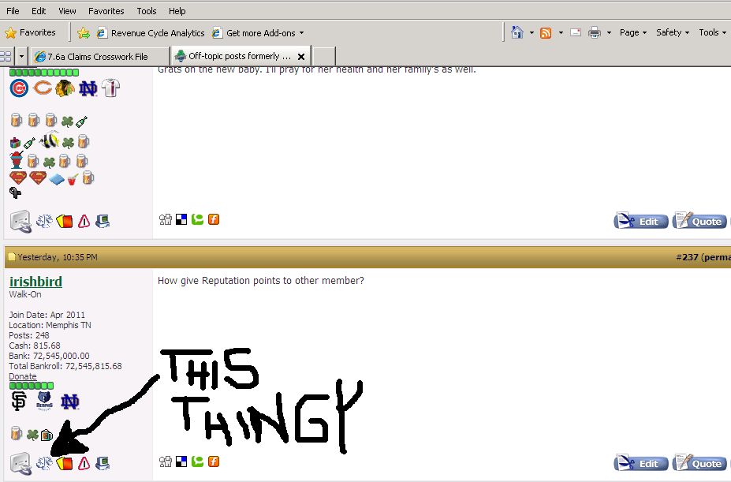This screenshot has width=731, height=482.
Task: Share the post via the Facebook icon
Action: [x=213, y=461]
